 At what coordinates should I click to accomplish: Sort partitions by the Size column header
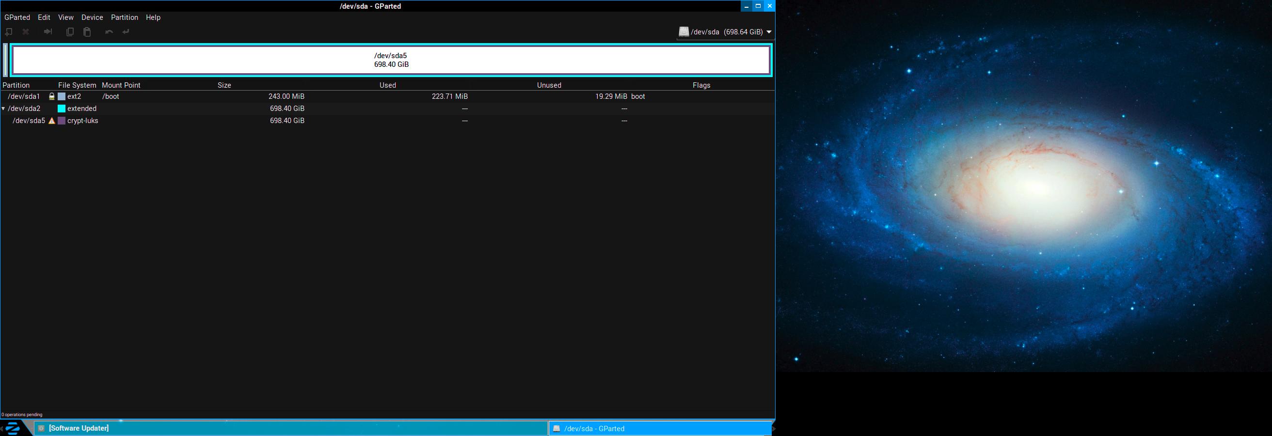click(224, 85)
